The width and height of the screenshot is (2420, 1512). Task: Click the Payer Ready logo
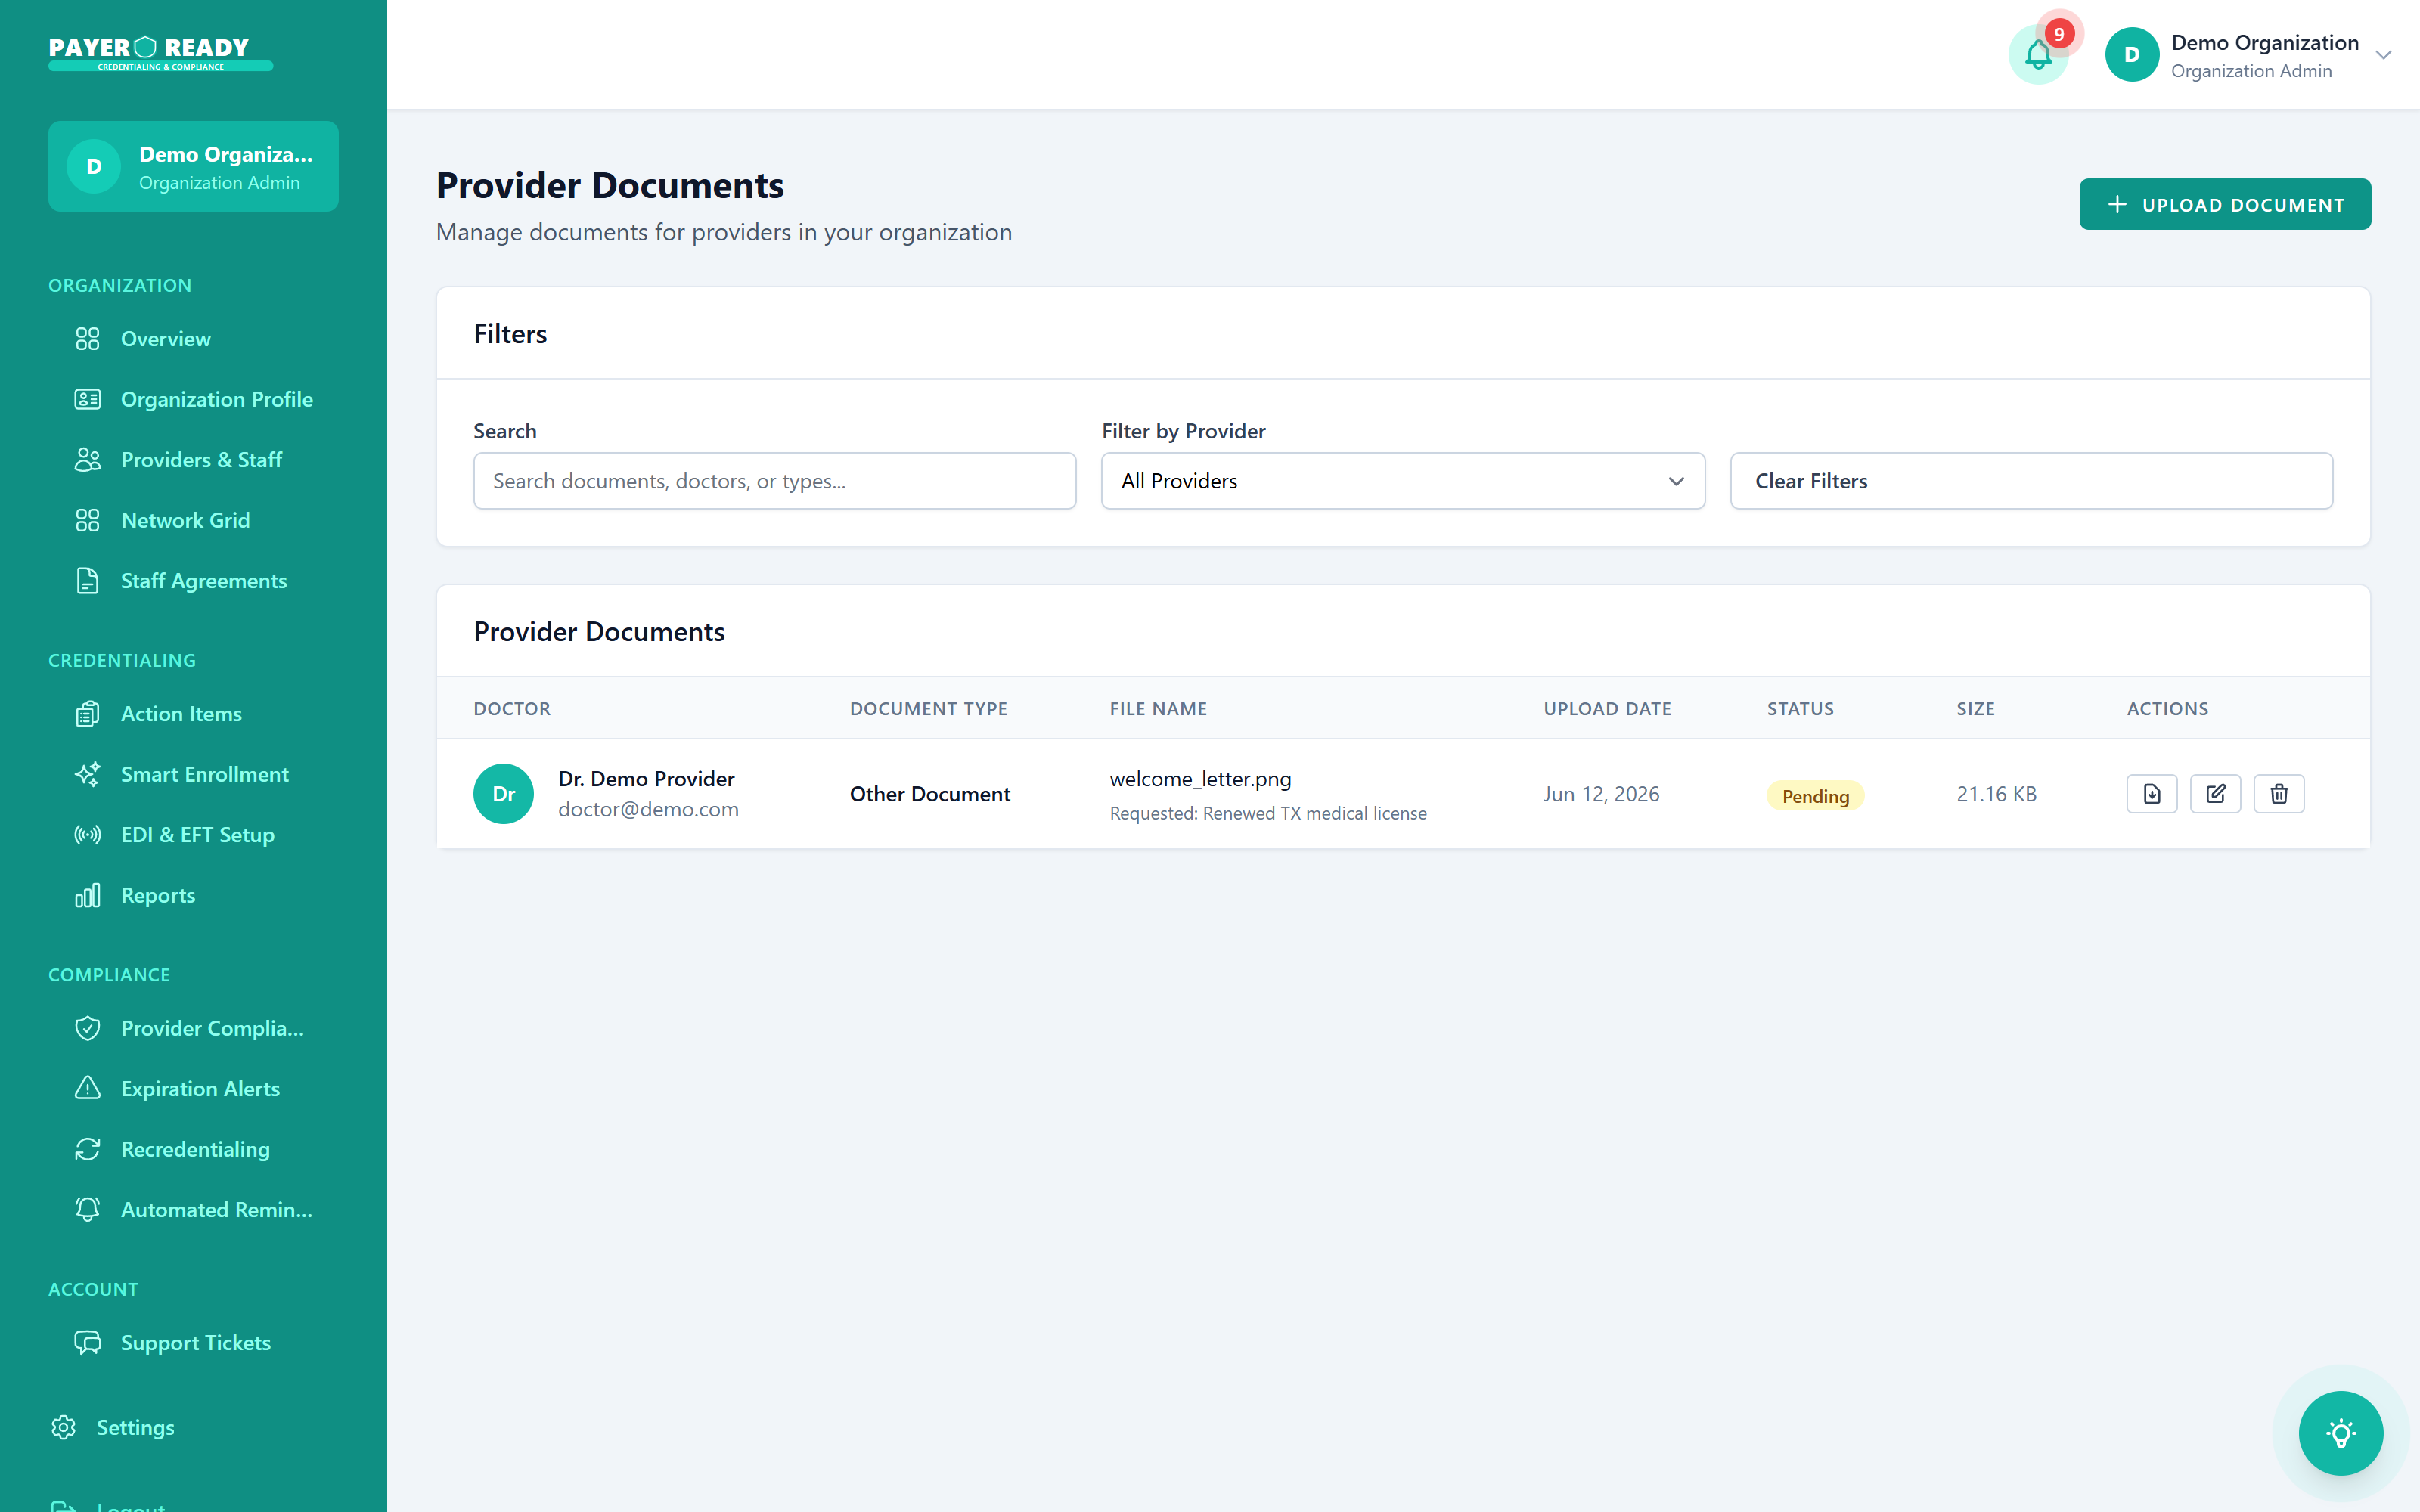pyautogui.click(x=160, y=53)
